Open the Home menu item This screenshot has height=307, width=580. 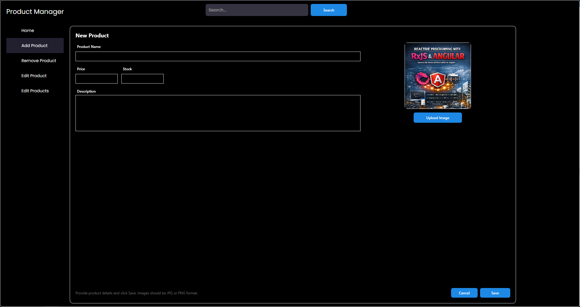point(35,30)
